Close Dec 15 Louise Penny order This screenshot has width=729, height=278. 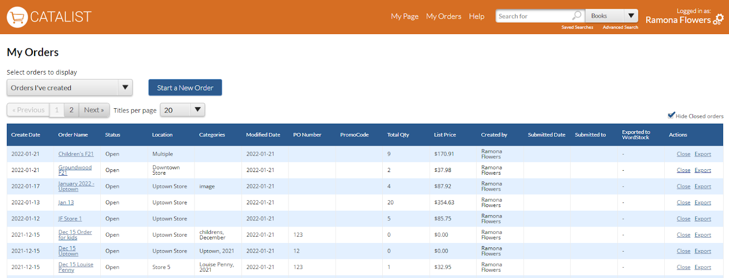click(x=683, y=267)
